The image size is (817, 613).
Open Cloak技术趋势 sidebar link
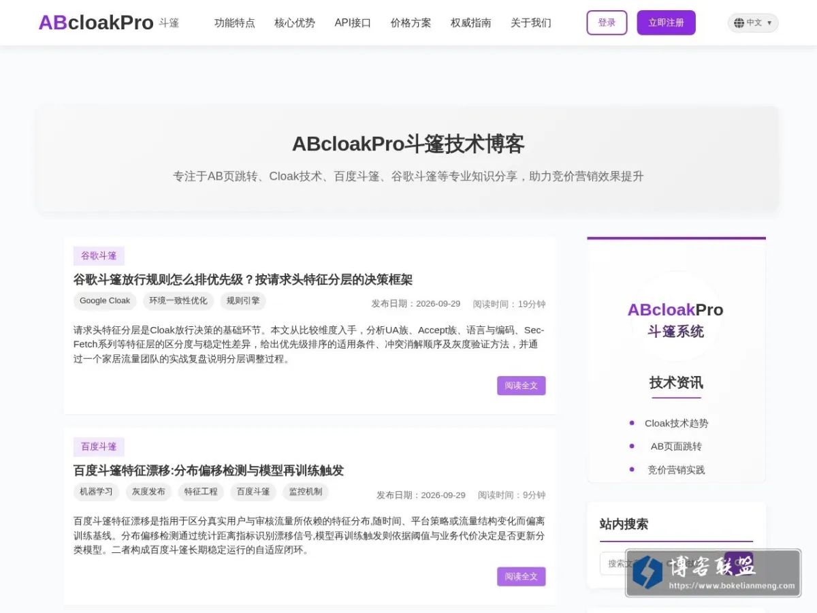tap(677, 423)
